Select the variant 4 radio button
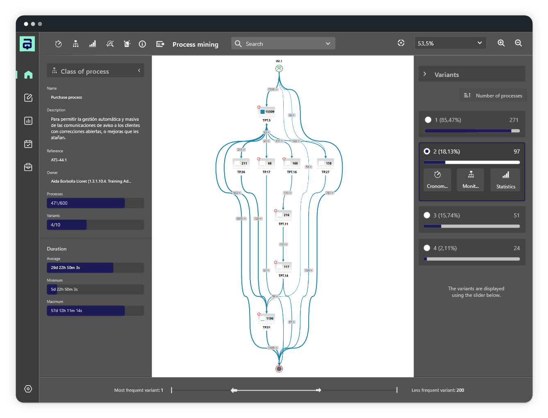This screenshot has width=548, height=418. click(426, 248)
